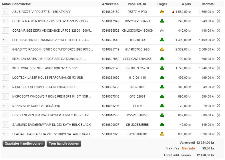The width and height of the screenshot is (225, 160).
Task: Click green stock icon for OCZ power supply
Action: coord(162,115)
